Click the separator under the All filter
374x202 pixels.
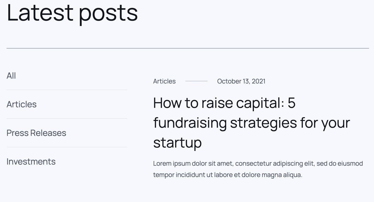point(67,90)
